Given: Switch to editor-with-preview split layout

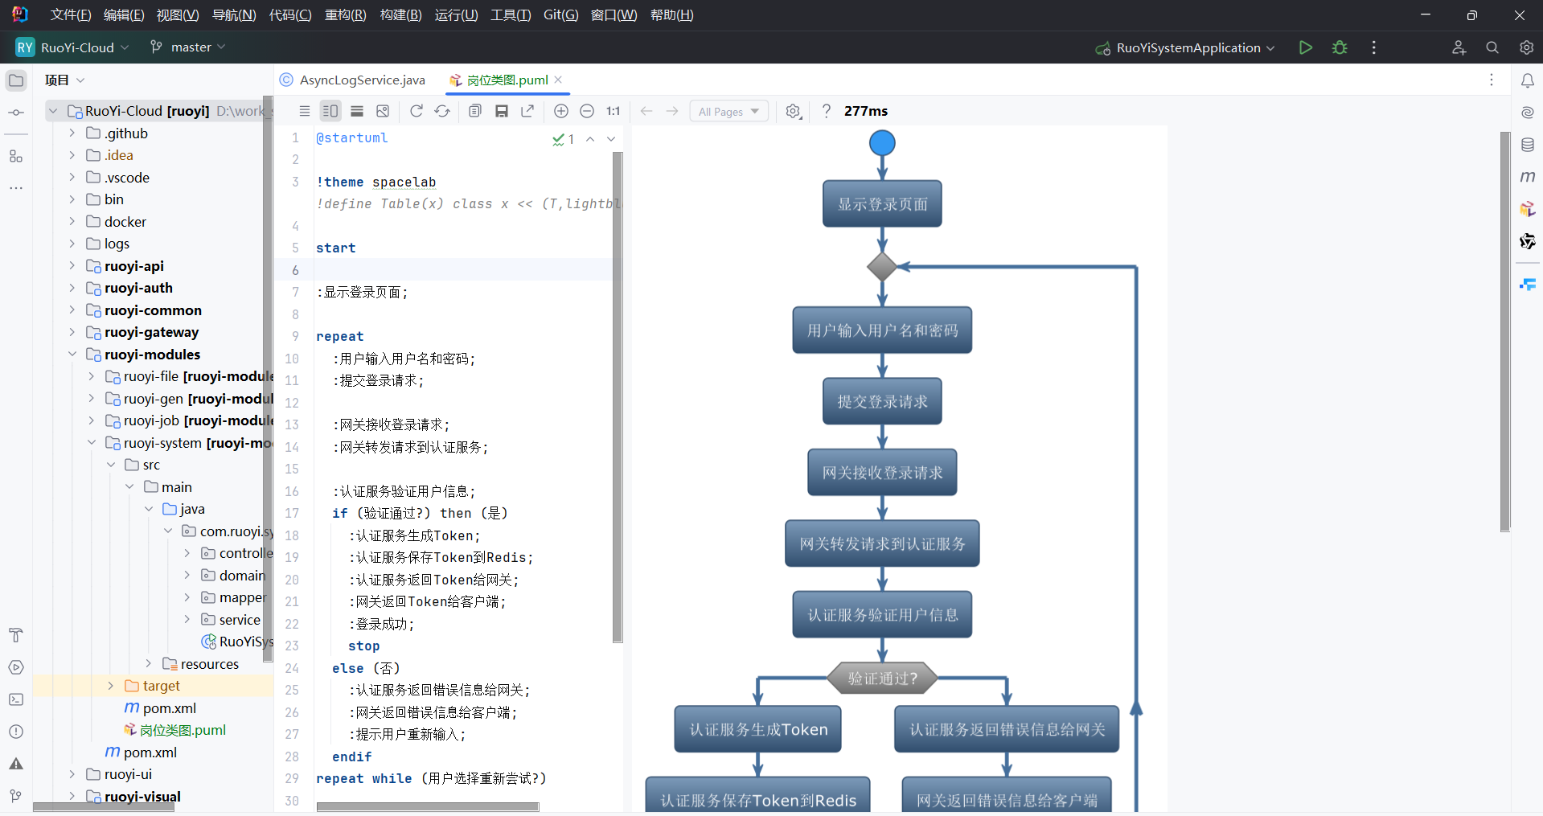Looking at the screenshot, I should tap(330, 111).
